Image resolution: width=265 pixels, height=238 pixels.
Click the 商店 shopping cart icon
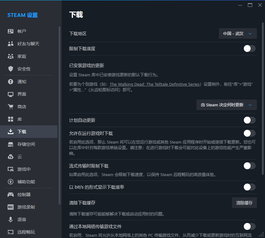(11, 107)
